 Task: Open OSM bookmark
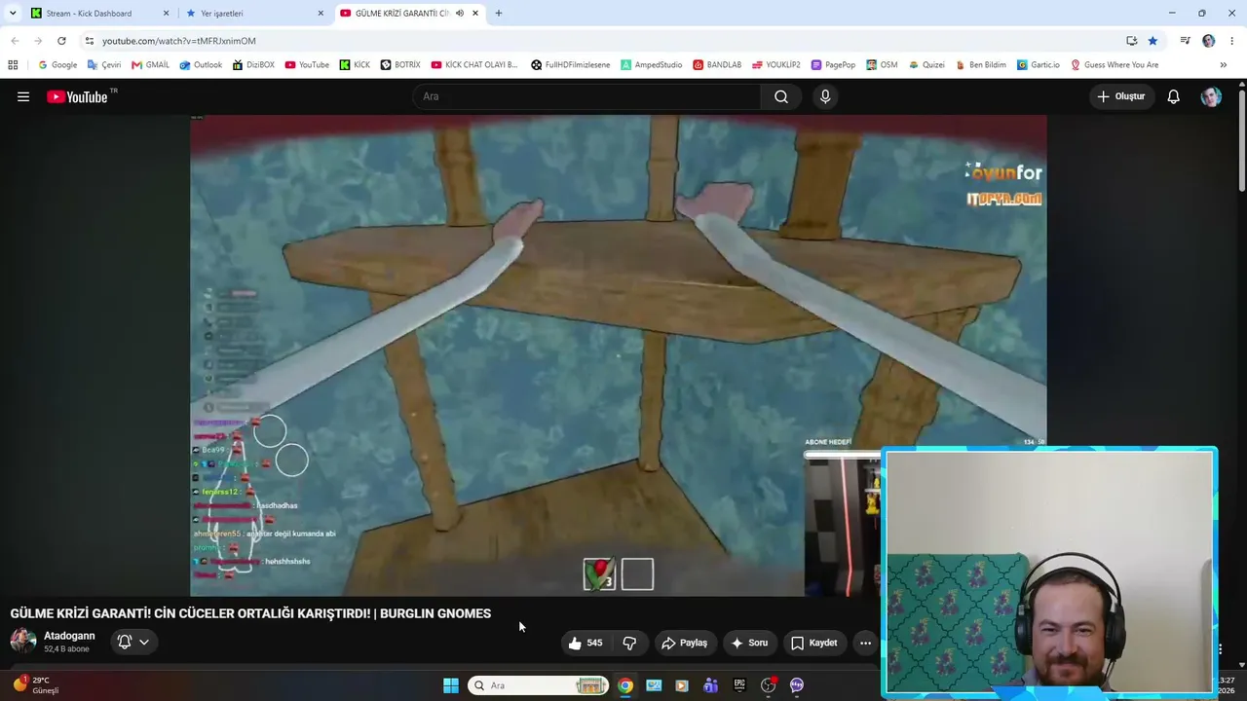point(882,65)
